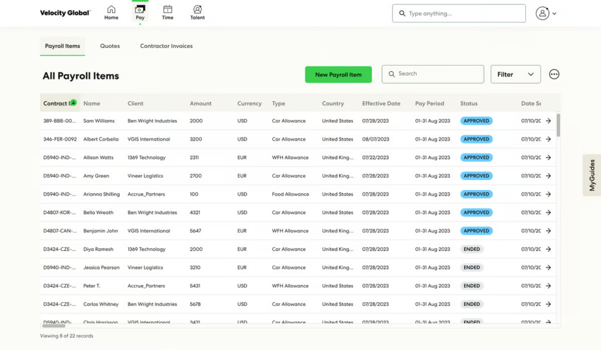Click Accrue_Partners in Peter T. row
601x350 pixels.
click(x=146, y=286)
